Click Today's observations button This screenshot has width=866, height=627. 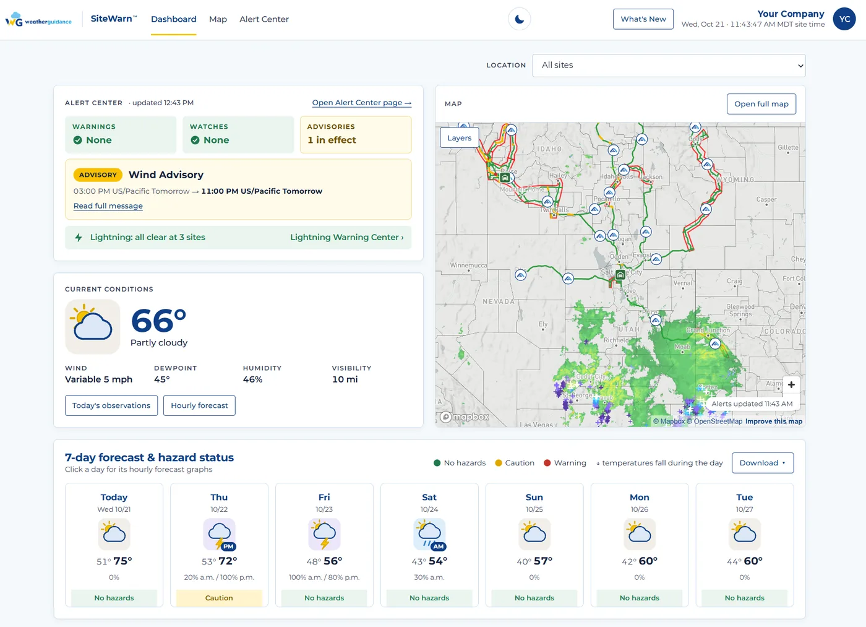pyautogui.click(x=111, y=405)
